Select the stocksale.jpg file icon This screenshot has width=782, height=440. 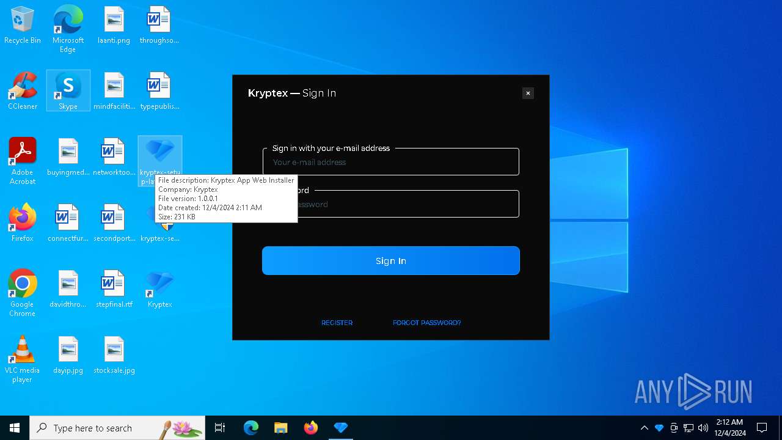pyautogui.click(x=114, y=356)
